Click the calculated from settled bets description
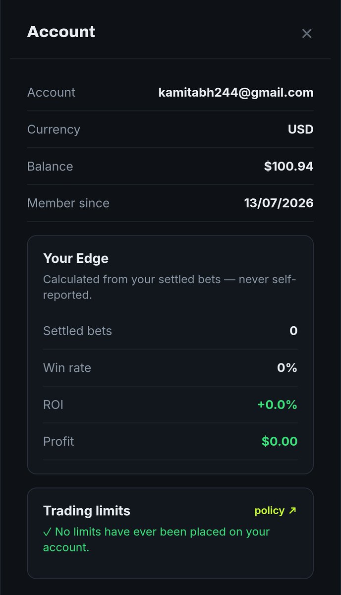 [170, 287]
